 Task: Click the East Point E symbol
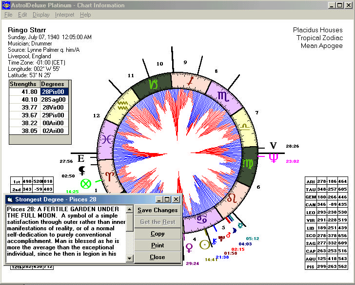81,158
